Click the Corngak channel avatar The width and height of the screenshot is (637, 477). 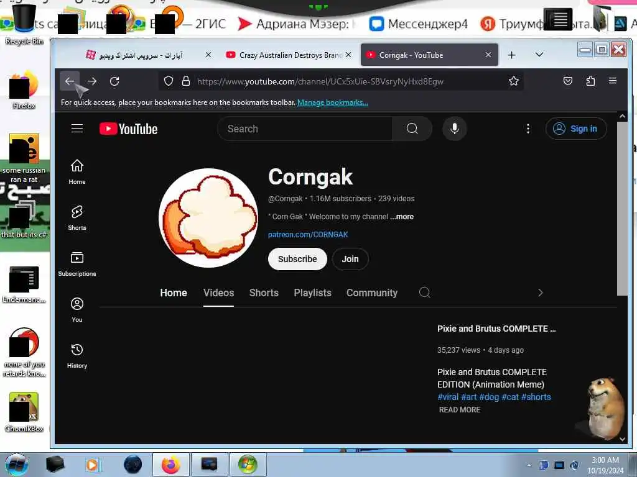[208, 218]
